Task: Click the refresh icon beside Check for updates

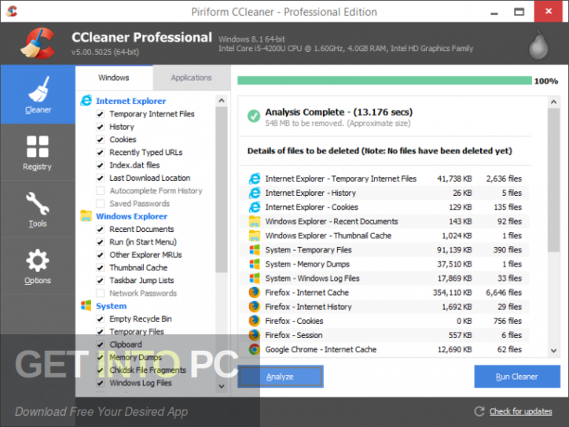Action: 479,411
